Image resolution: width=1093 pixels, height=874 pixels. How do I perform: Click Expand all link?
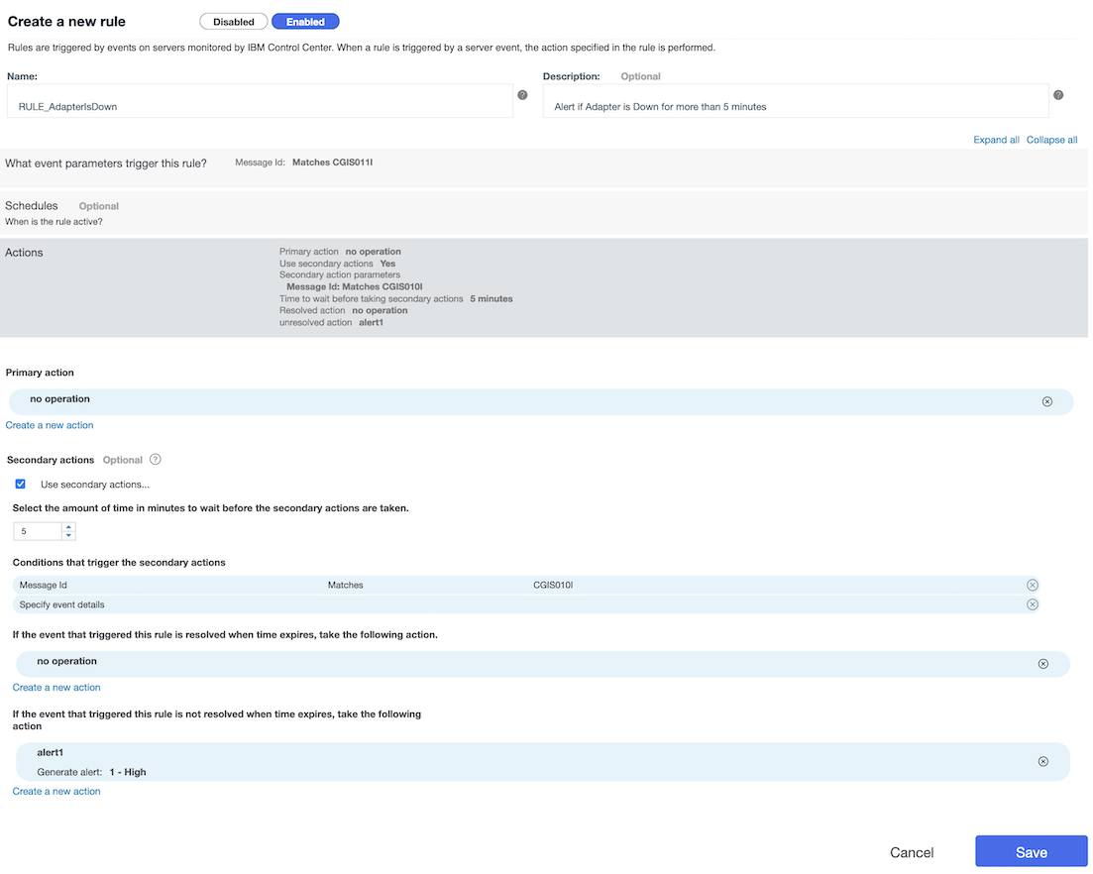996,140
